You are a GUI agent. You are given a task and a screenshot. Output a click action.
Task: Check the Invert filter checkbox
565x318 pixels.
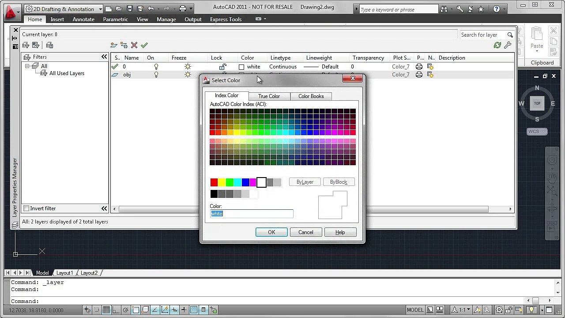coord(26,208)
